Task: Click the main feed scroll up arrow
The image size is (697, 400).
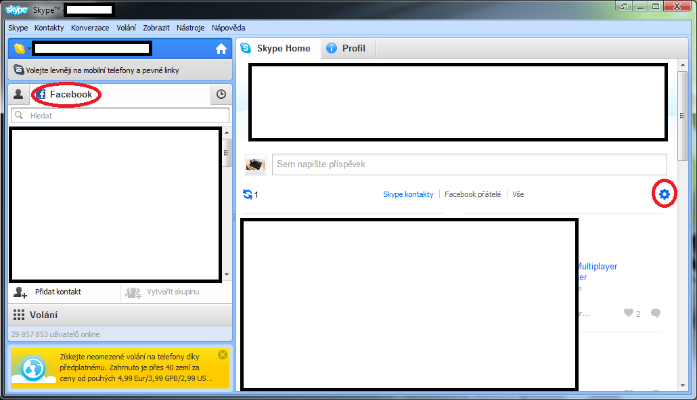Action: pos(682,66)
